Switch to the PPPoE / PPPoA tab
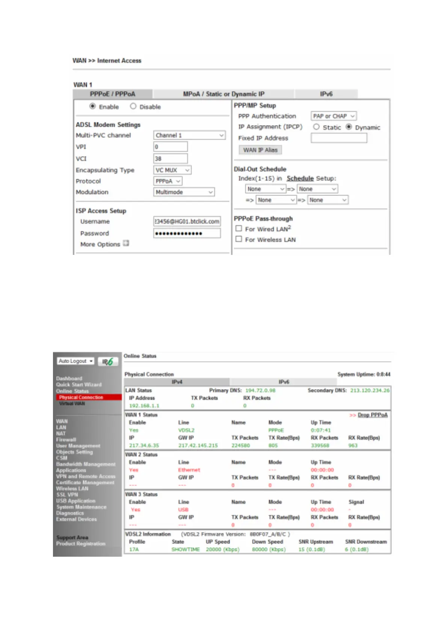The width and height of the screenshot is (447, 633). pyautogui.click(x=113, y=94)
